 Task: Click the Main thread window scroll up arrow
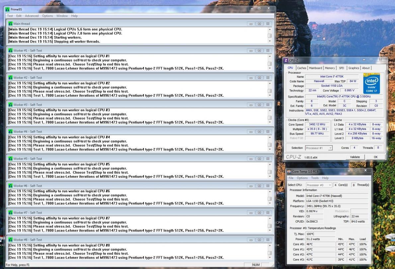(x=270, y=30)
